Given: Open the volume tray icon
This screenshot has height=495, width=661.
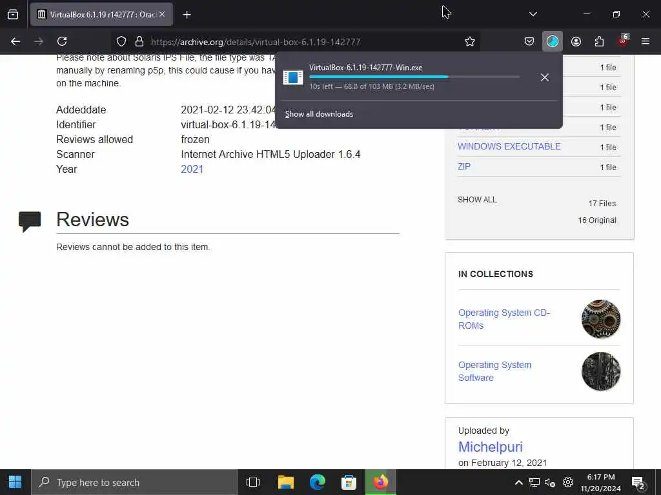Looking at the screenshot, I should pyautogui.click(x=550, y=482).
